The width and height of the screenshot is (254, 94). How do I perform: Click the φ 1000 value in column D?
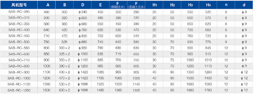pos(83,54)
